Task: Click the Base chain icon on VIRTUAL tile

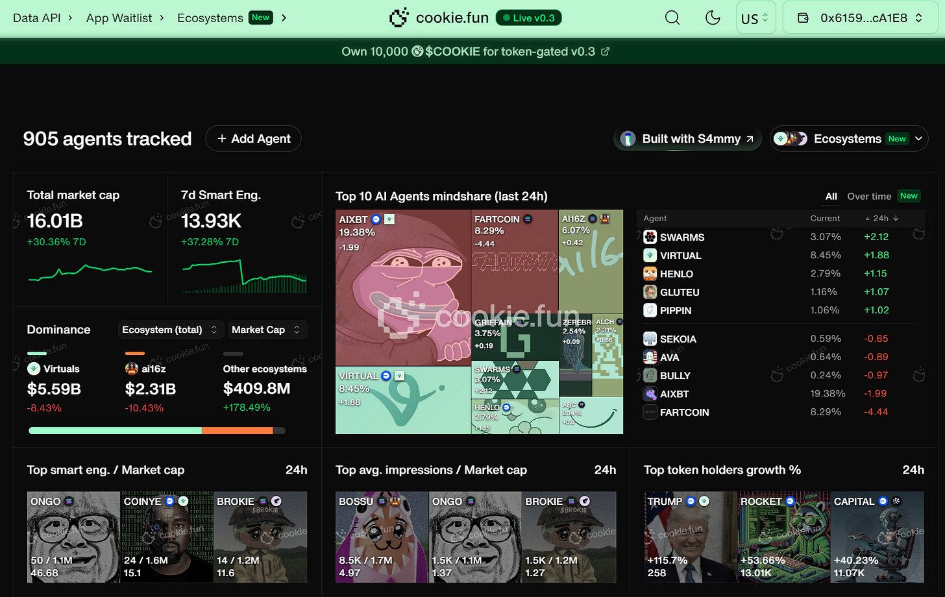Action: pyautogui.click(x=386, y=376)
